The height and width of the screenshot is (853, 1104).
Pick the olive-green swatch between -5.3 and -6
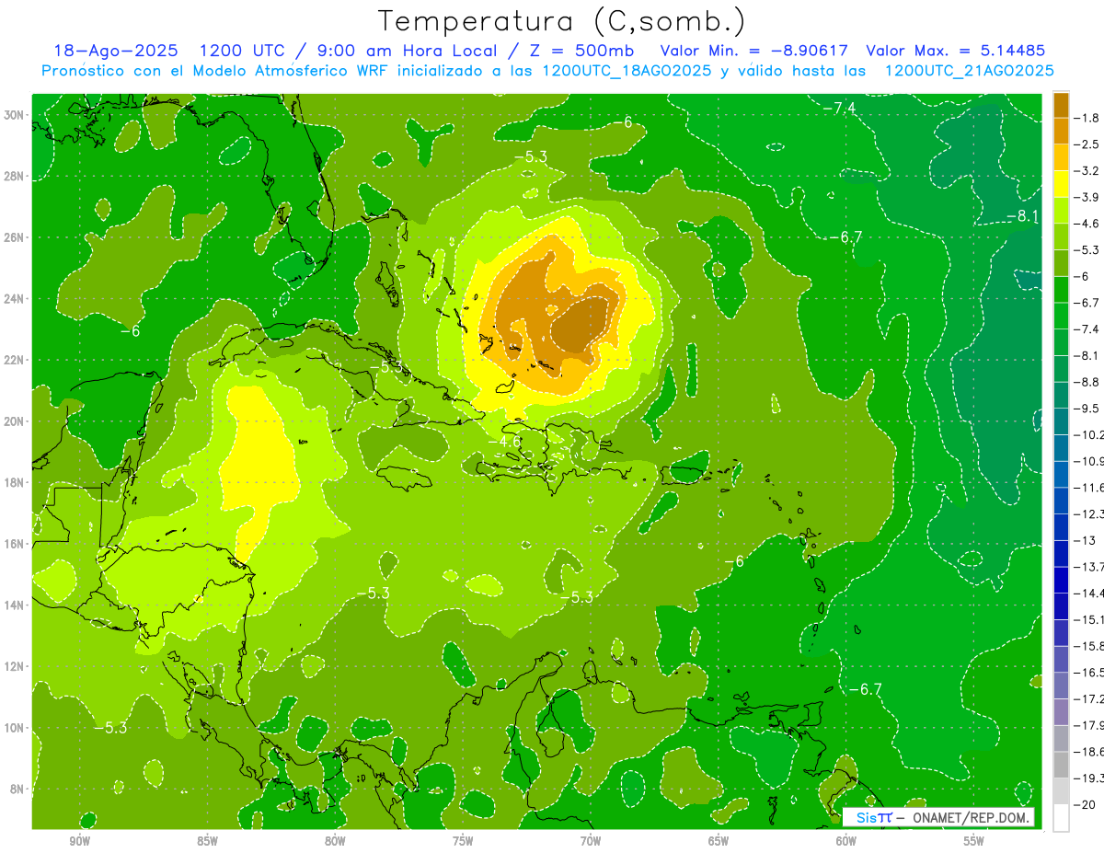click(x=1061, y=263)
